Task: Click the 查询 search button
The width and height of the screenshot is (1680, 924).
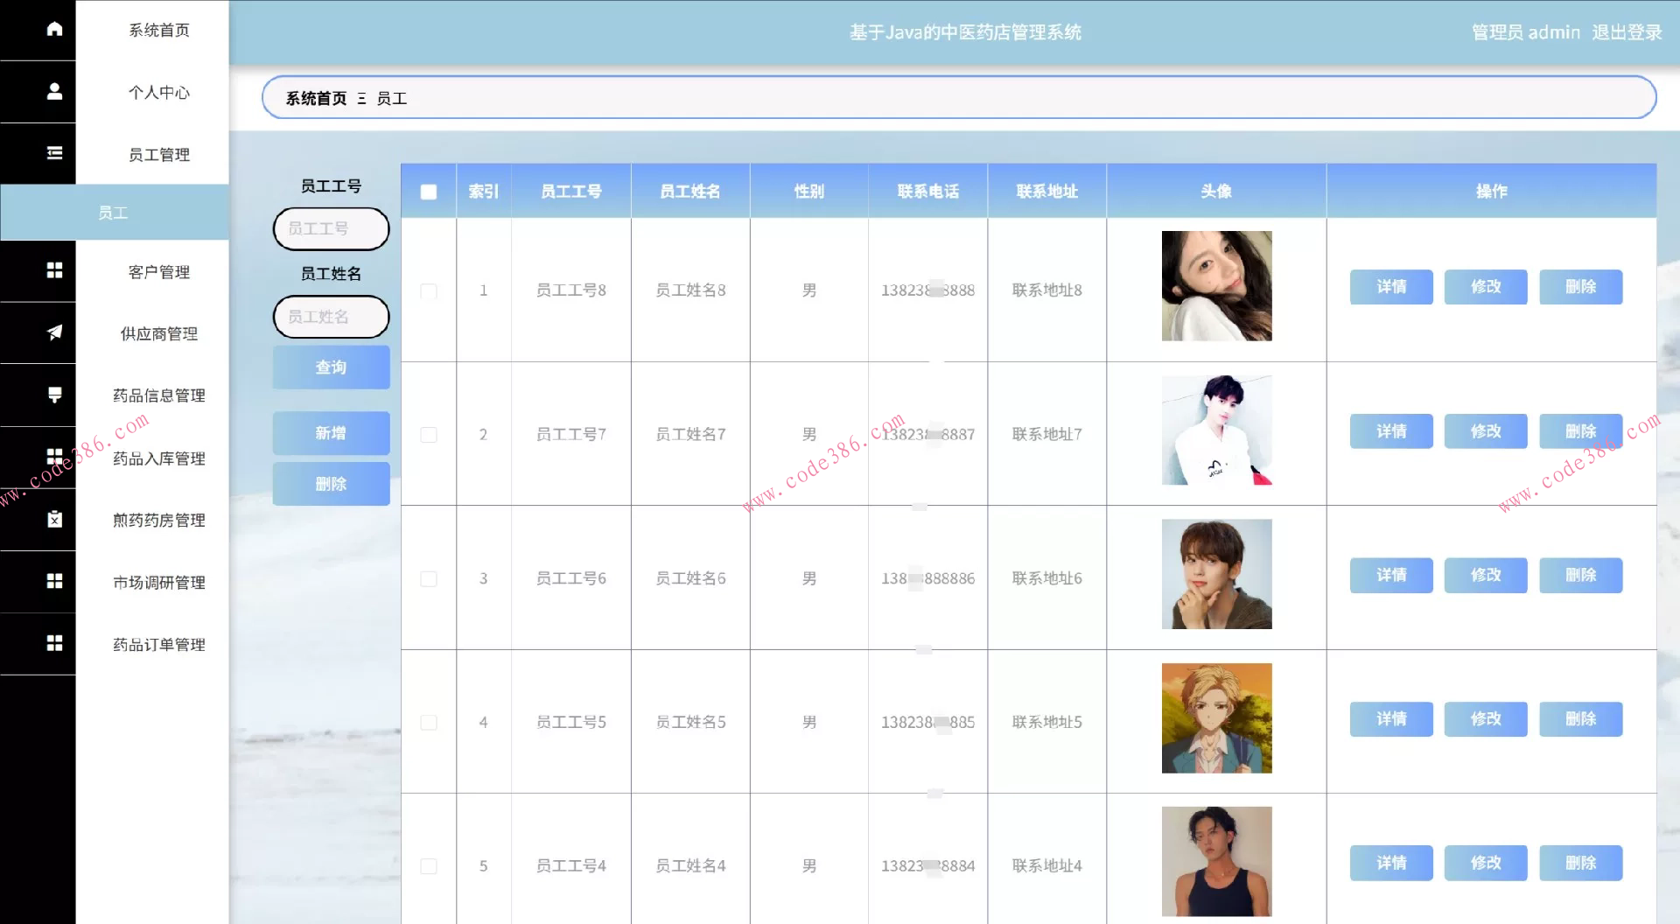Action: click(332, 367)
